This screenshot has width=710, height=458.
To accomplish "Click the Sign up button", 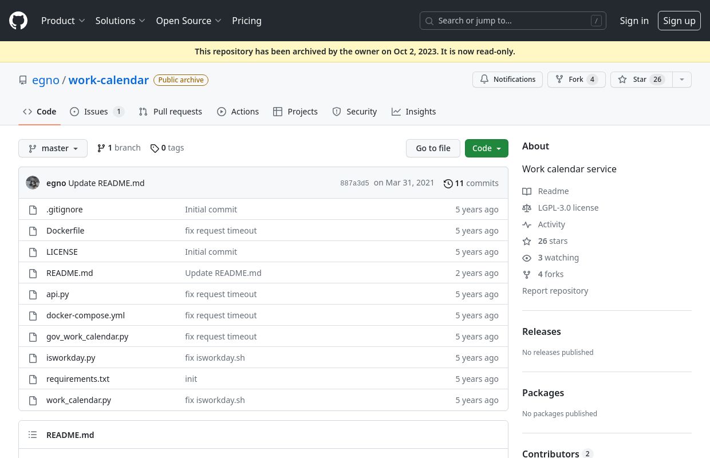I will (679, 21).
